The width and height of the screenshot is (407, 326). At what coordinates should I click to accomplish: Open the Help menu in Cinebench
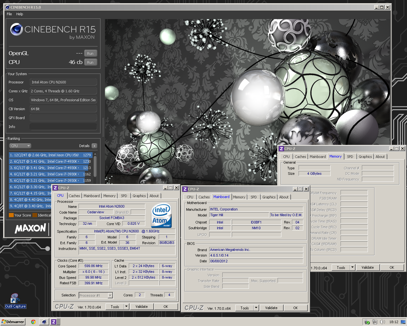click(20, 14)
